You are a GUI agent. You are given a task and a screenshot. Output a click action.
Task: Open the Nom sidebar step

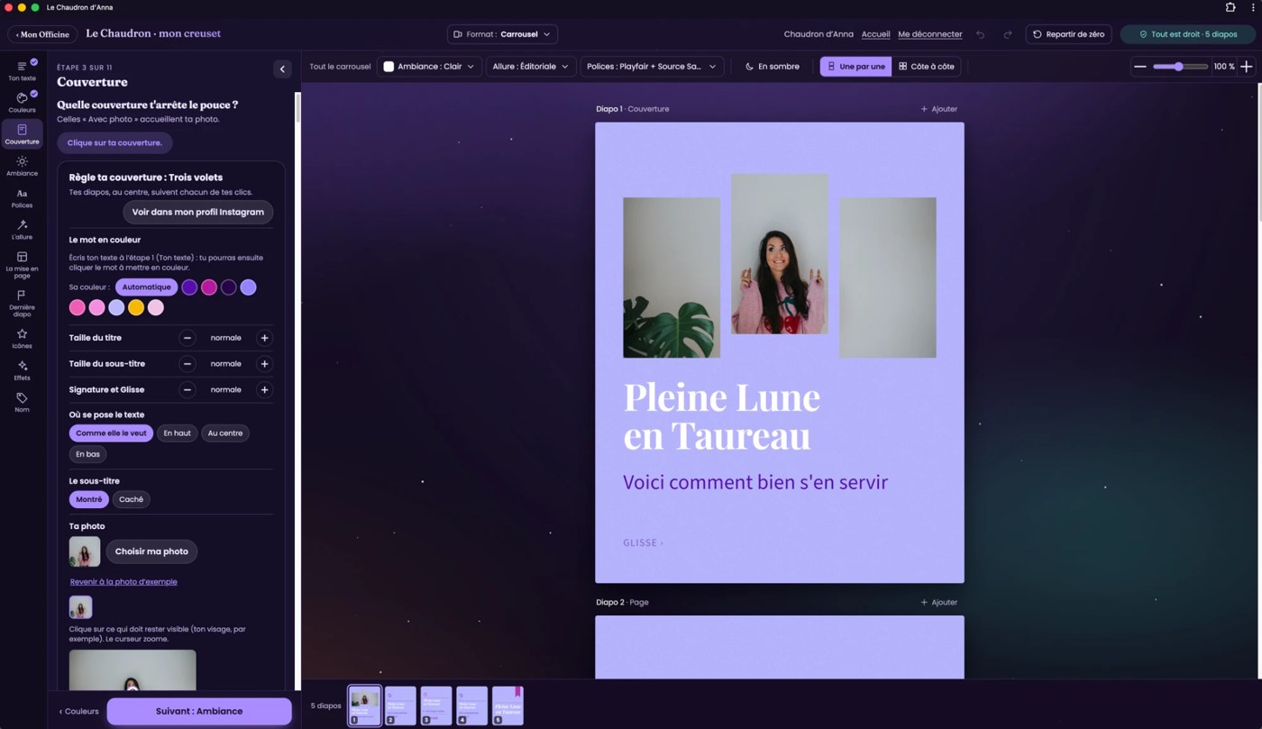tap(22, 402)
